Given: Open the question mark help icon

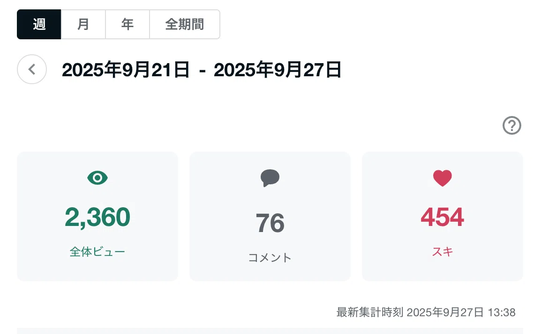Looking at the screenshot, I should [x=511, y=125].
